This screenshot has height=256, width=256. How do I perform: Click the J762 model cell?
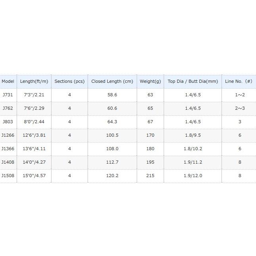[8, 109]
